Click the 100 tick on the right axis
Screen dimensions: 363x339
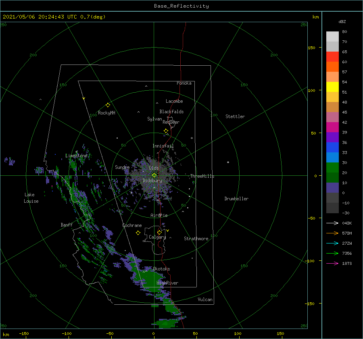311,90
